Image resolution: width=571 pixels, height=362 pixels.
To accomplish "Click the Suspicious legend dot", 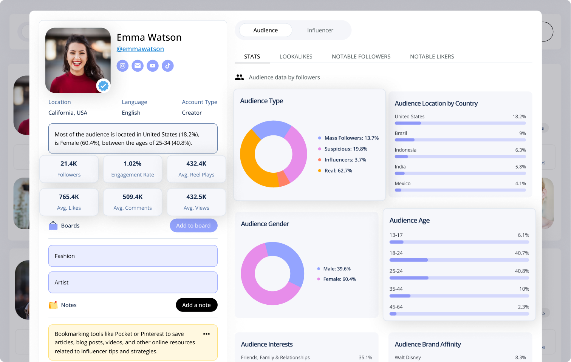I will click(320, 149).
